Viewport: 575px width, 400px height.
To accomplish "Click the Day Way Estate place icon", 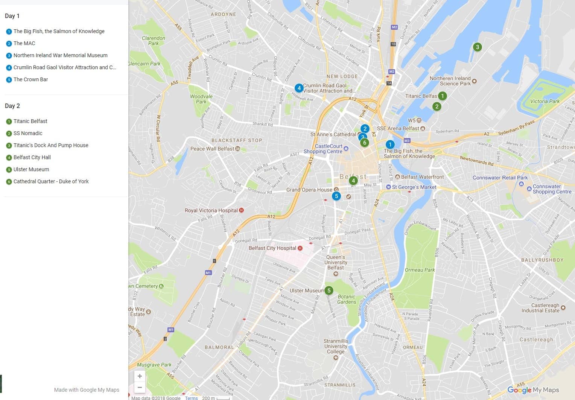I will [x=148, y=312].
